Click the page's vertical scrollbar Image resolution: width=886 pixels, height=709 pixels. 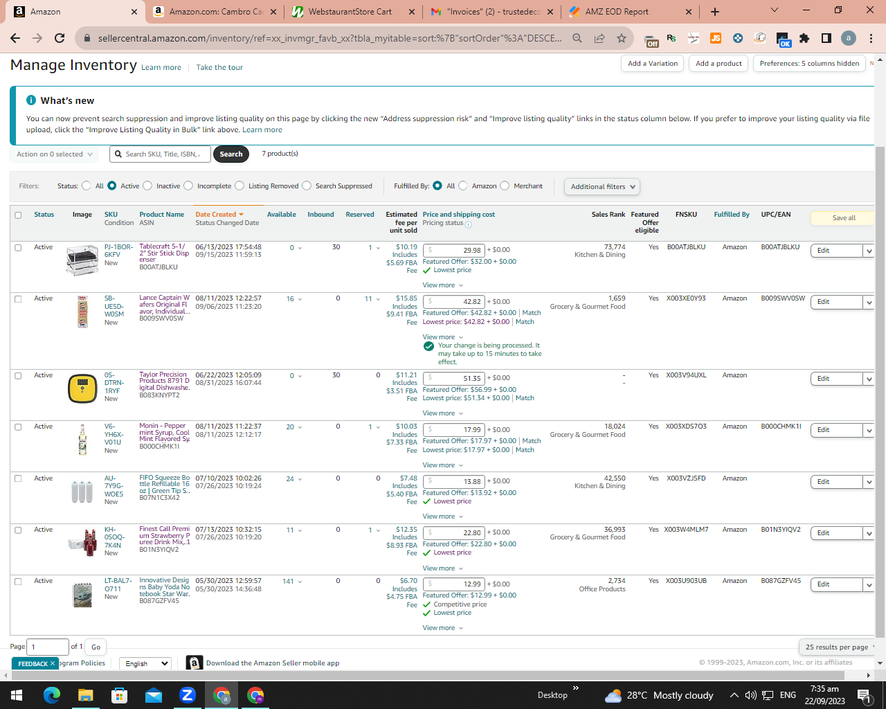pos(880,391)
